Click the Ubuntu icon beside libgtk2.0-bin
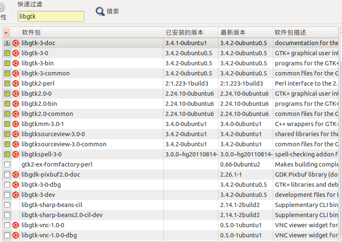Image resolution: width=342 pixels, height=242 pixels. pos(16,104)
